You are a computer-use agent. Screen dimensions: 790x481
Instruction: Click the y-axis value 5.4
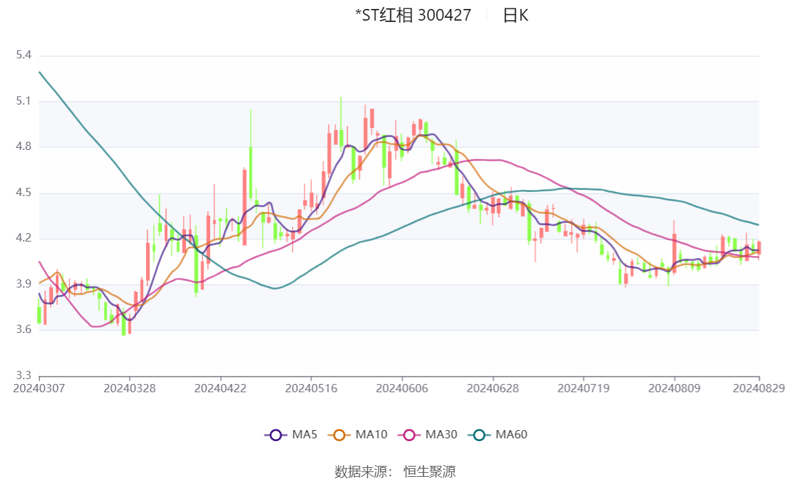23,55
